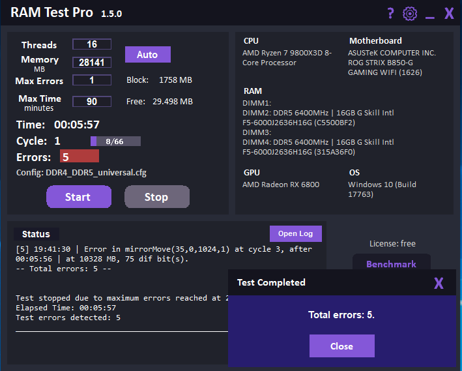Open the help question mark icon
462x371 pixels.
coord(390,13)
